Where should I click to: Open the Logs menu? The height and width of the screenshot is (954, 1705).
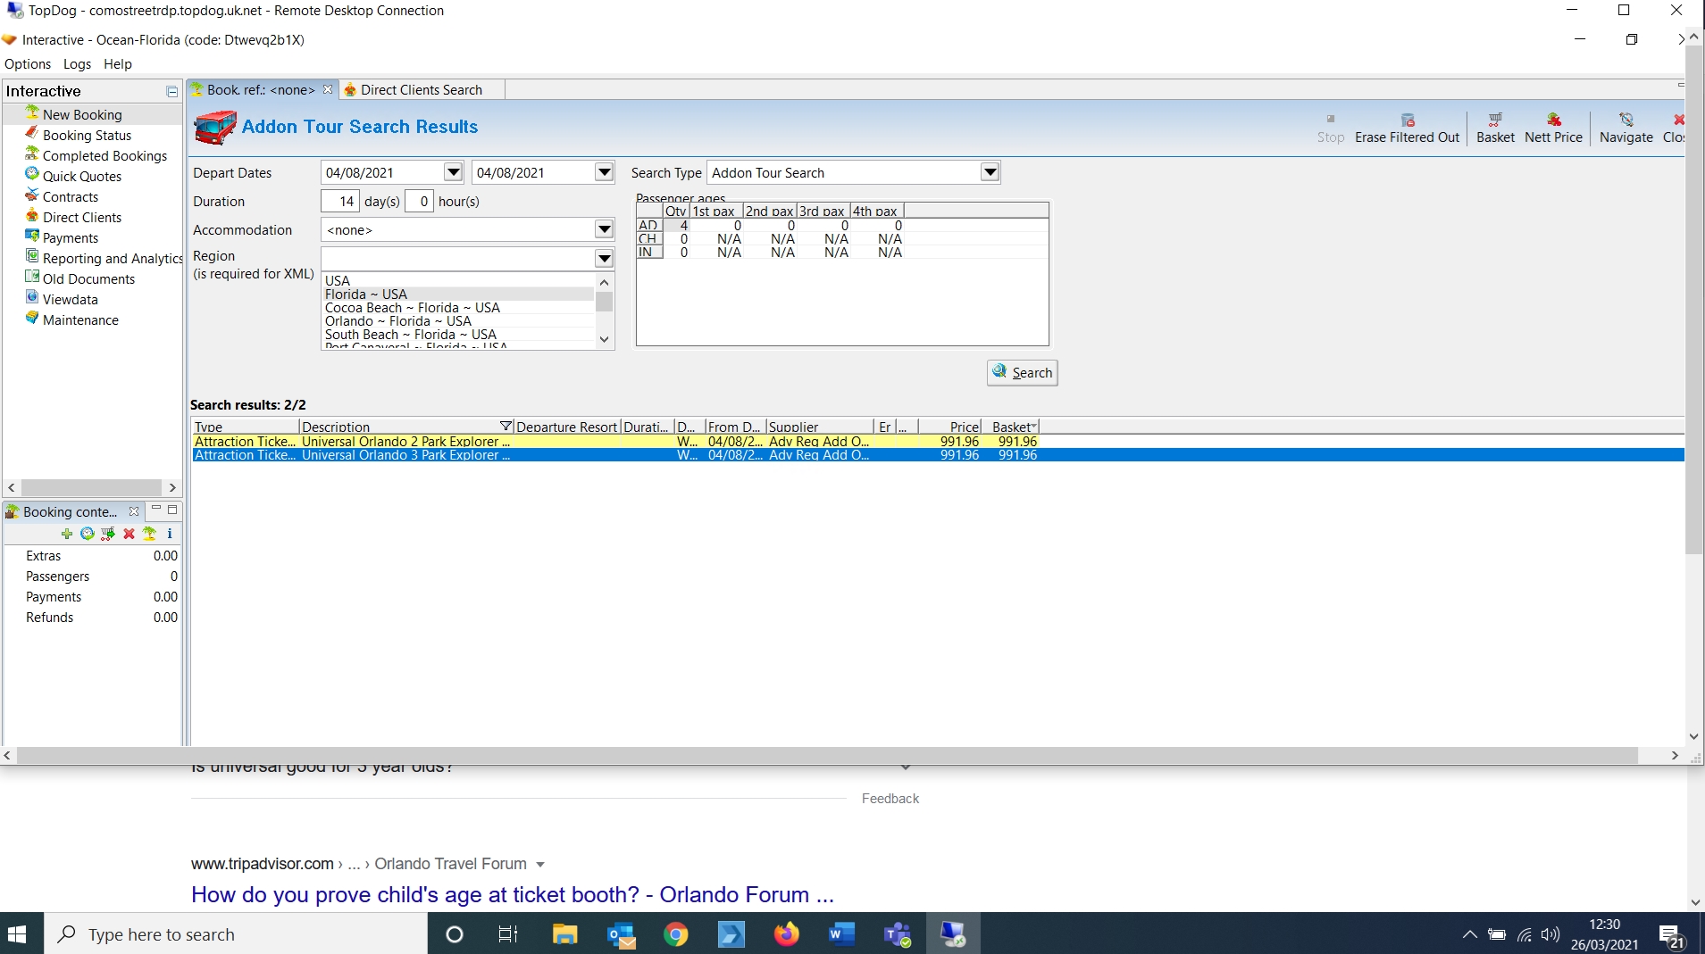pyautogui.click(x=77, y=63)
